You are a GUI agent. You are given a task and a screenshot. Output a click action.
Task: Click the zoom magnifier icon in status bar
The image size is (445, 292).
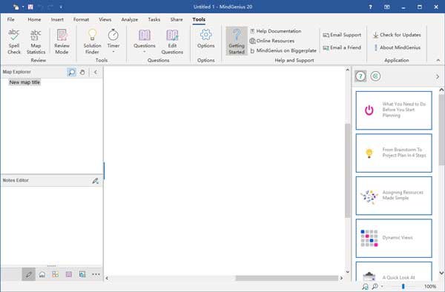coord(375,287)
